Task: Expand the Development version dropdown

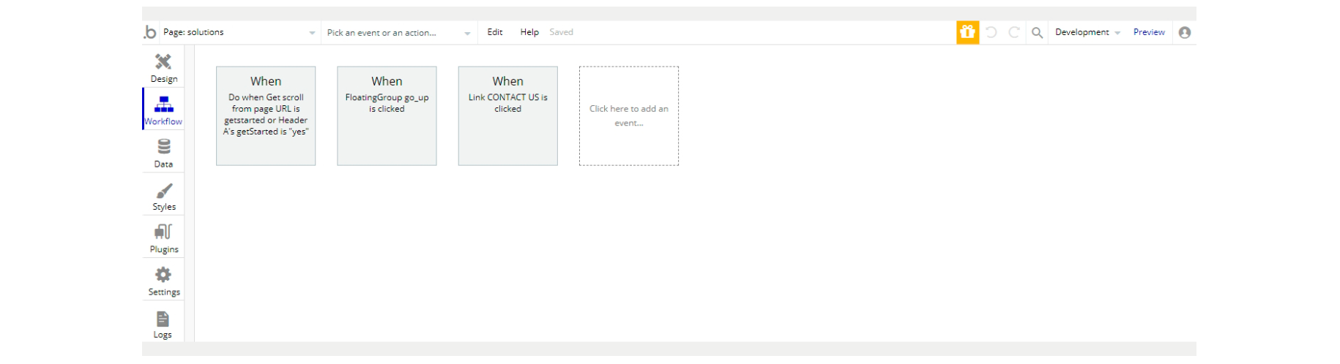Action: pyautogui.click(x=1087, y=32)
